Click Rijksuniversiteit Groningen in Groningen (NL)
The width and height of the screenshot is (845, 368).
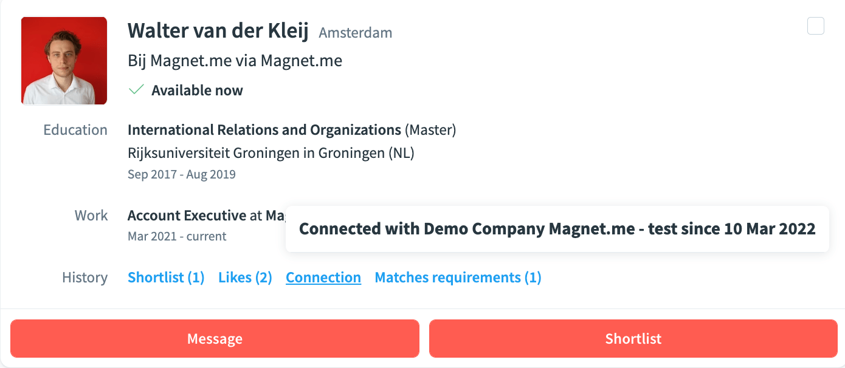point(271,153)
